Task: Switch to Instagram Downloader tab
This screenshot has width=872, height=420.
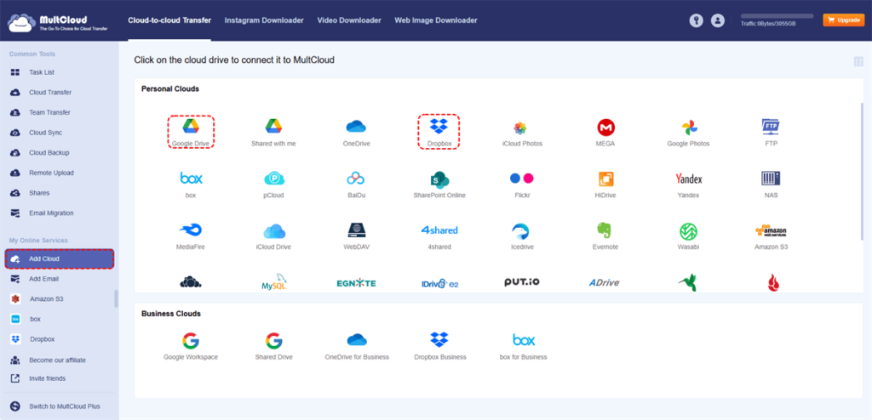Action: pos(264,20)
